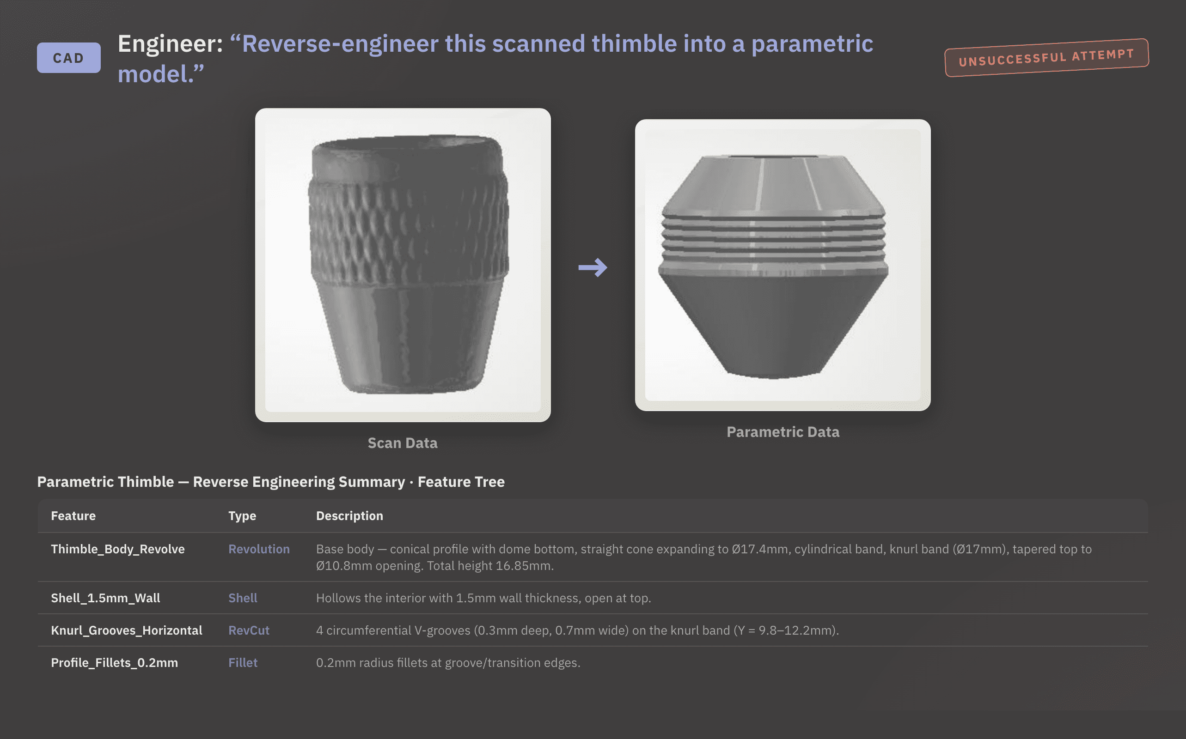Open the Parametric Data model image

(783, 265)
